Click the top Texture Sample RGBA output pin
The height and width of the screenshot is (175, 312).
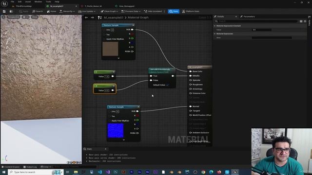(x=132, y=52)
